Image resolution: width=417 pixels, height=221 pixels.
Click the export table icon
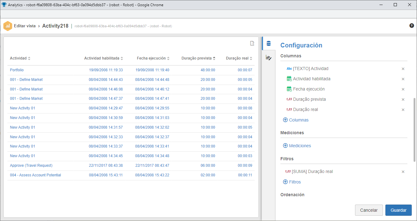(x=252, y=43)
